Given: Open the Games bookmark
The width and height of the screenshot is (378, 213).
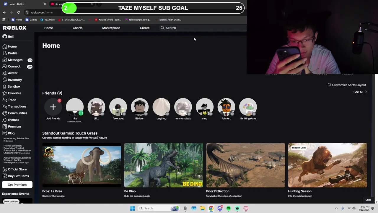Looking at the screenshot, I should [31, 20].
